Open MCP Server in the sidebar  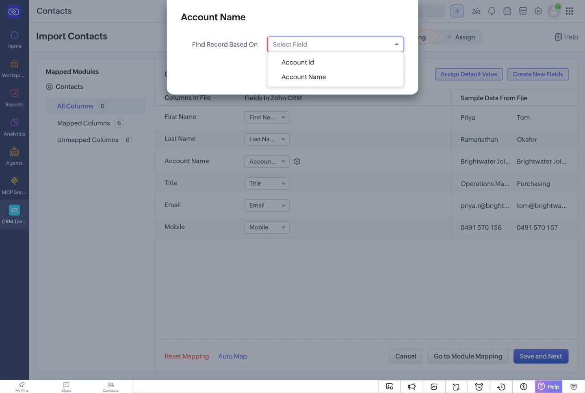(x=14, y=186)
